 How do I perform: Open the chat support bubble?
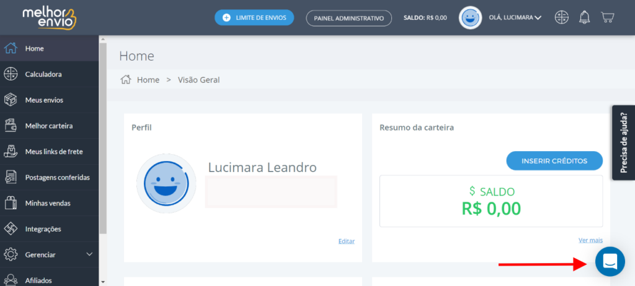[x=610, y=261]
